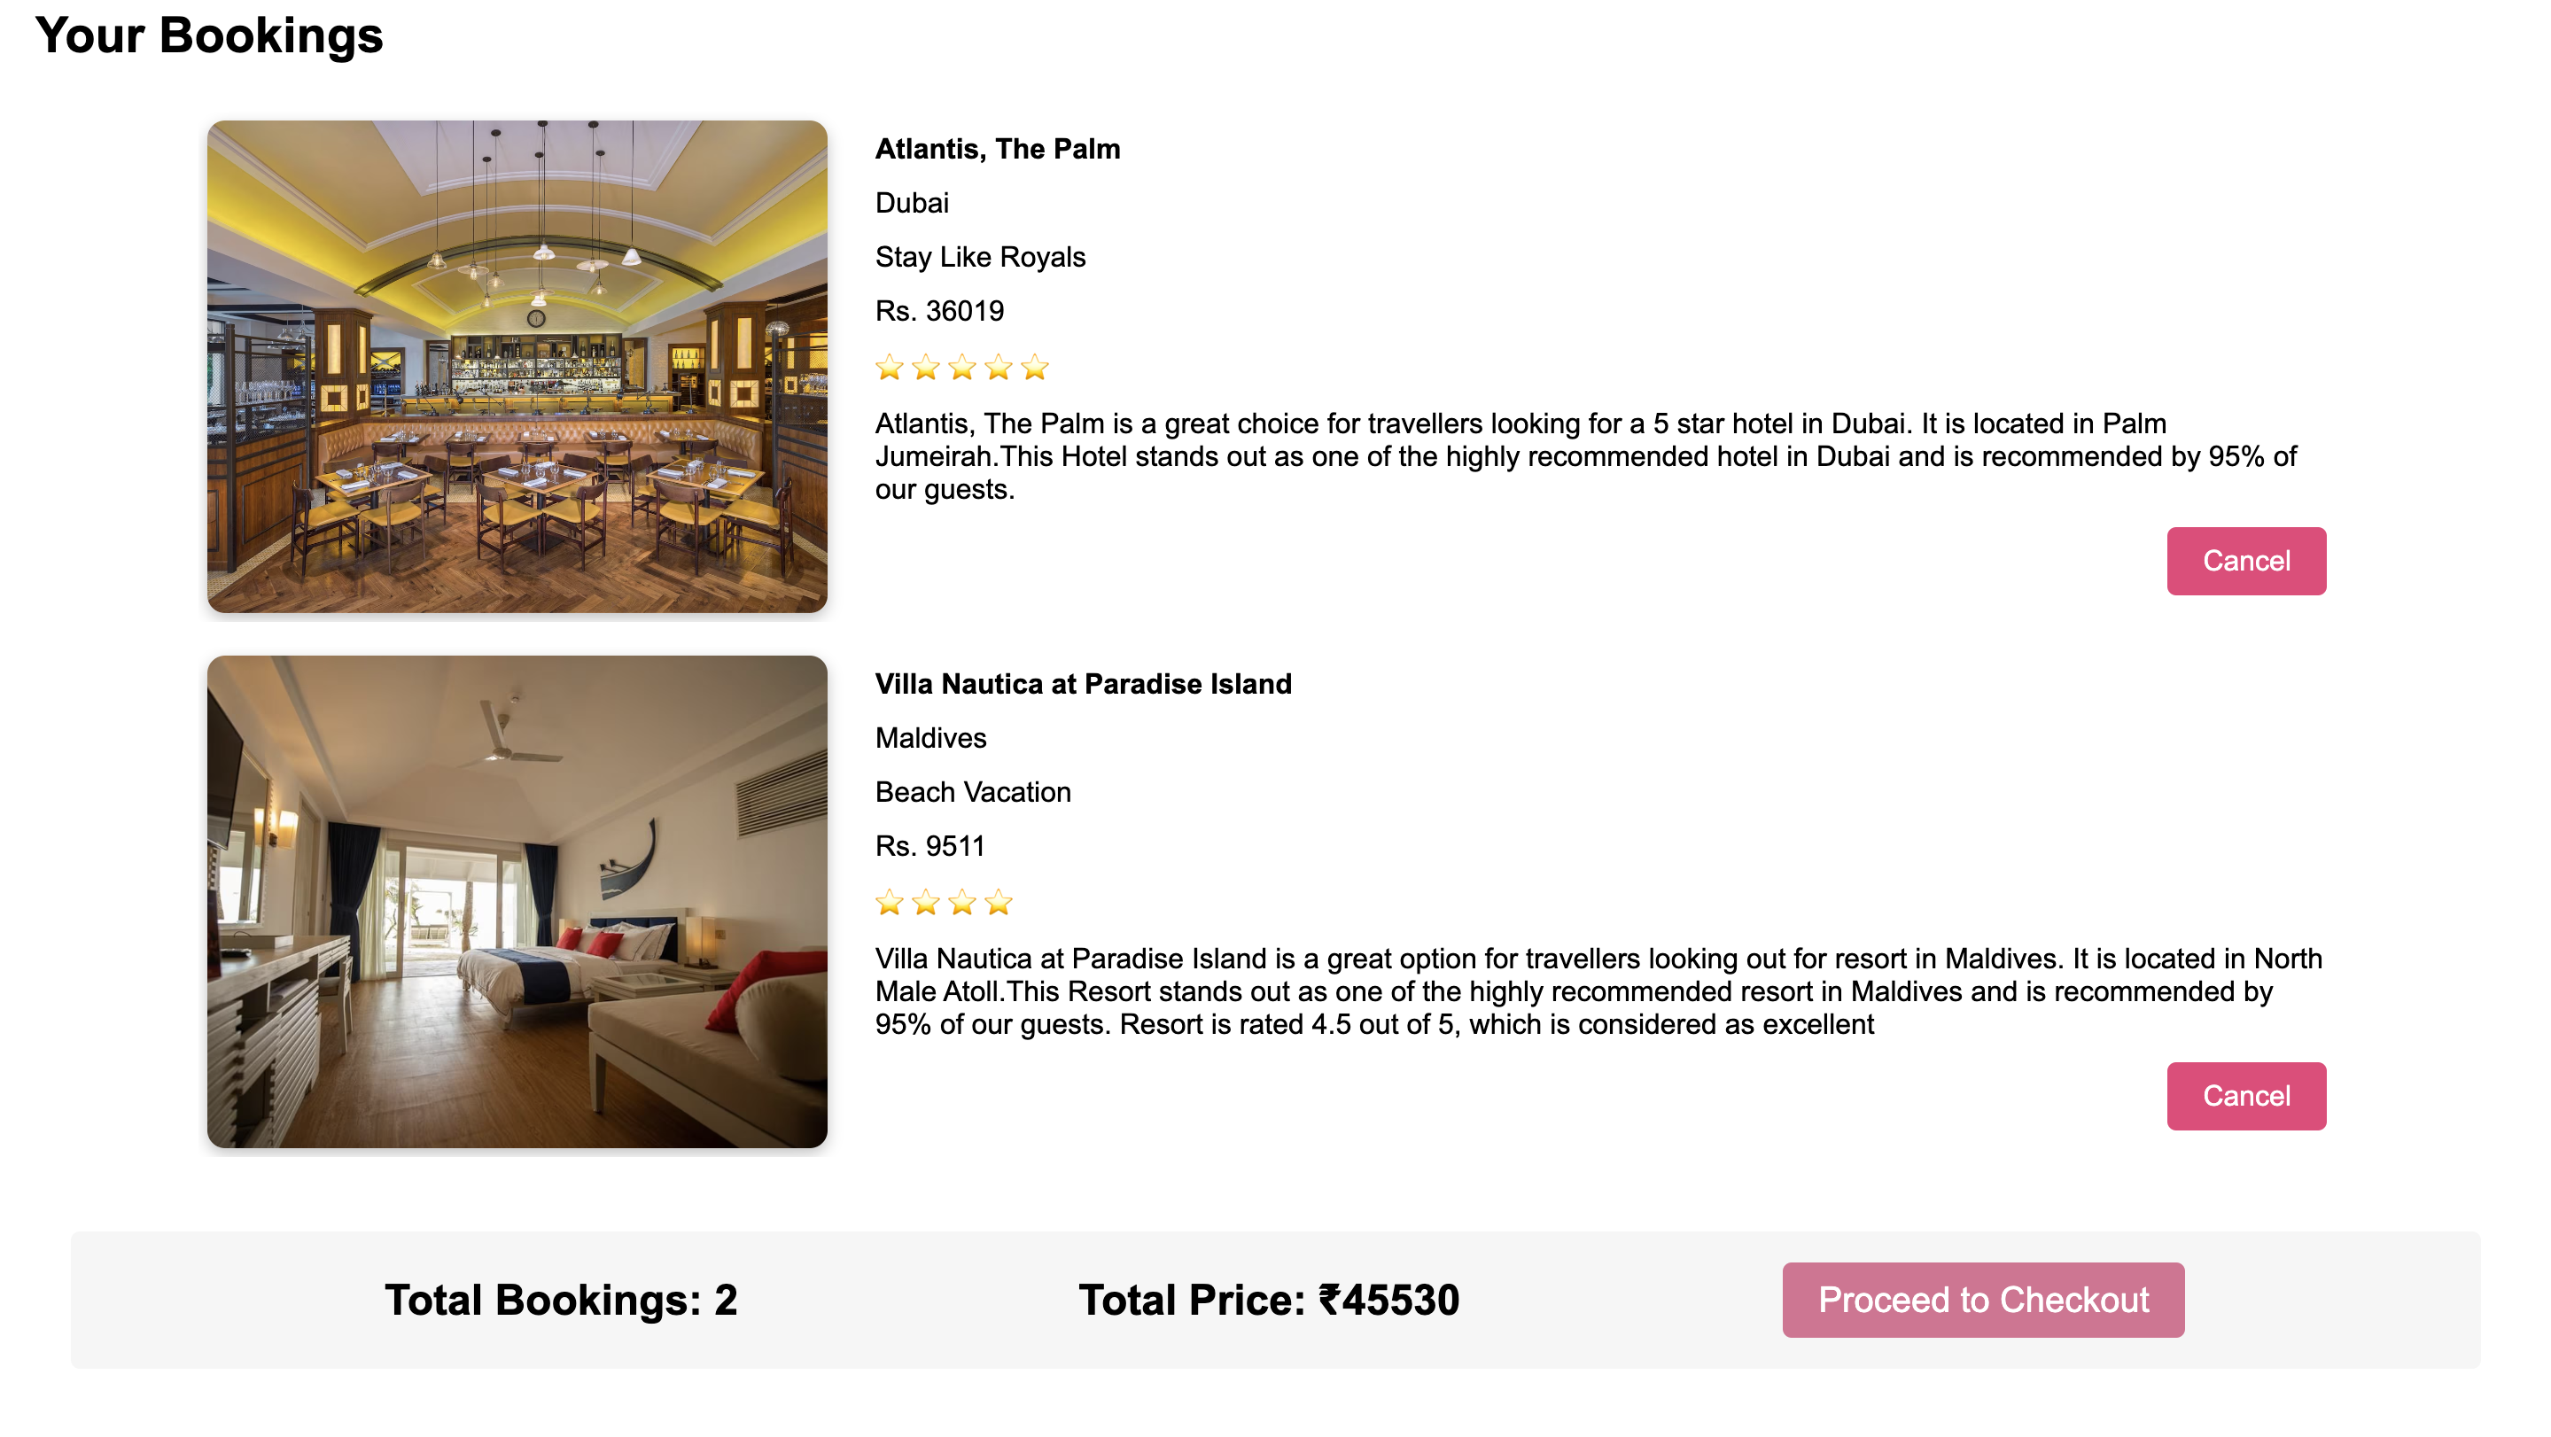Cancel the Atlantis, The Palm booking
2551x1437 pixels.
[2245, 561]
